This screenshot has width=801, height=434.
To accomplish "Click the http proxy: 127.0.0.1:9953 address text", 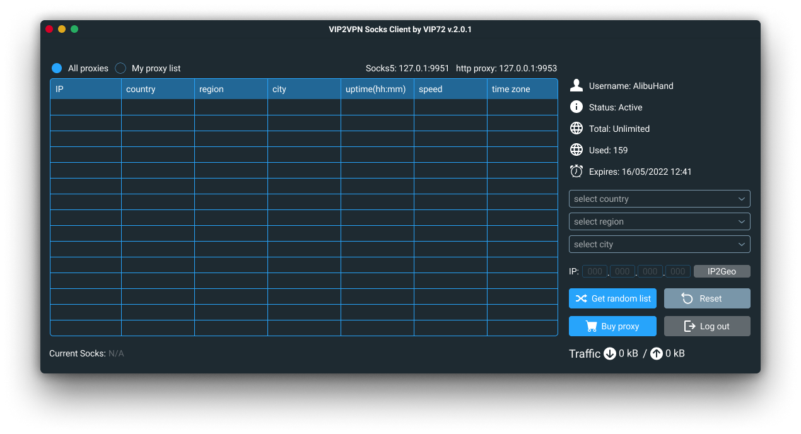I will coord(506,68).
